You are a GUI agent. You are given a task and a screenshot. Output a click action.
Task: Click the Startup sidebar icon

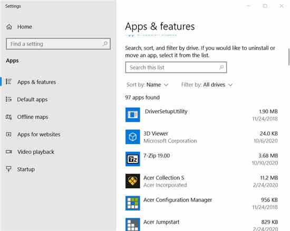[8, 169]
